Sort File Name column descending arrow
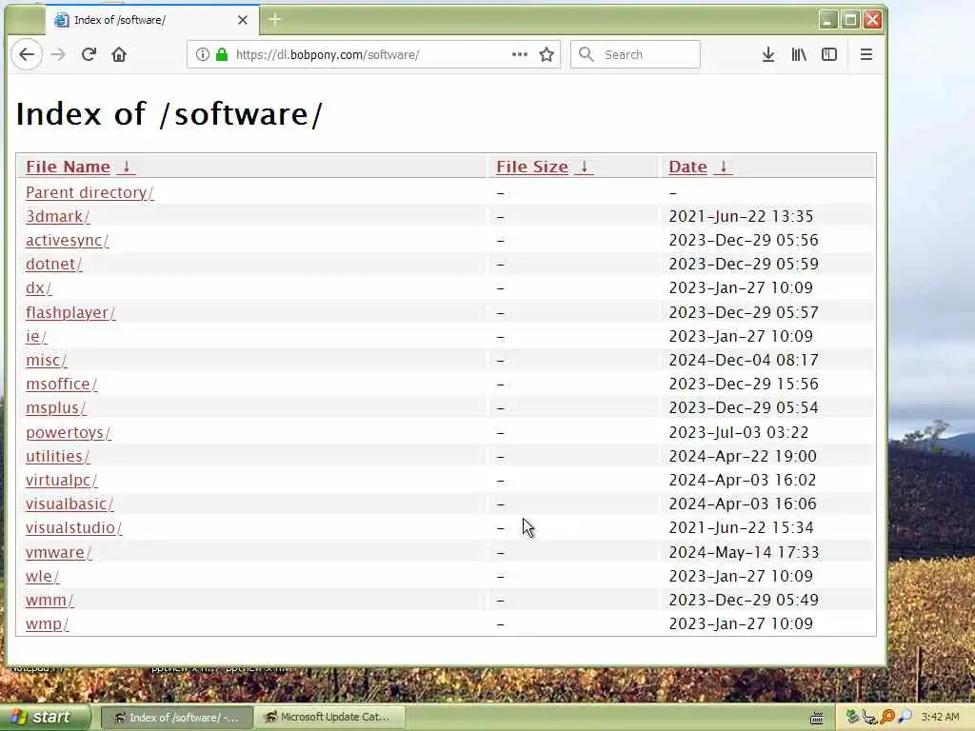This screenshot has height=731, width=975. point(127,167)
